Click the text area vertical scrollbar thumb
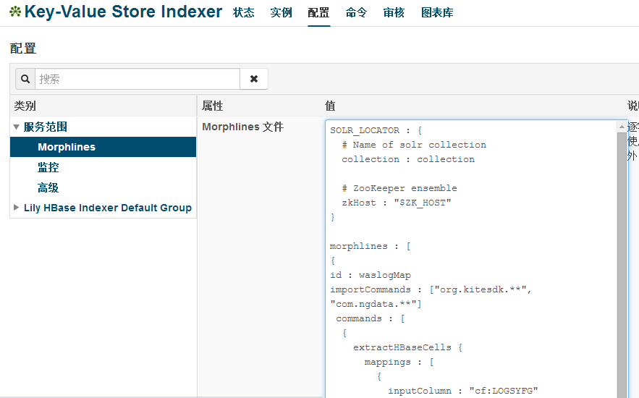The height and width of the screenshot is (398, 639). (622, 265)
